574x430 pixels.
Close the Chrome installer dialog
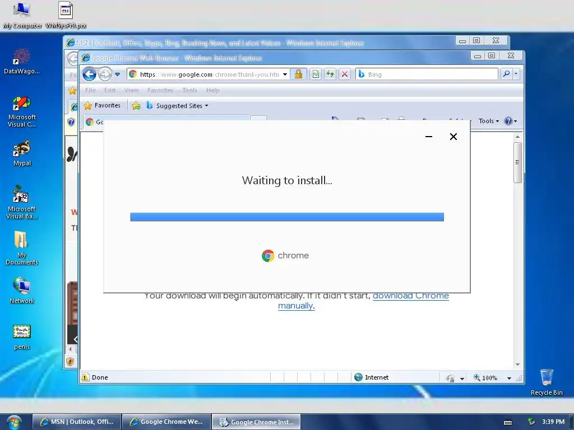(x=453, y=137)
